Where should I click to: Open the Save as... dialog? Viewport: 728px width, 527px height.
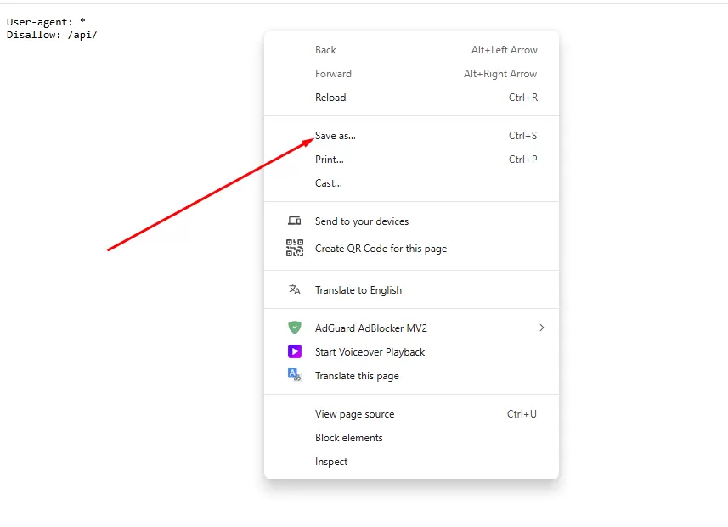pyautogui.click(x=336, y=136)
